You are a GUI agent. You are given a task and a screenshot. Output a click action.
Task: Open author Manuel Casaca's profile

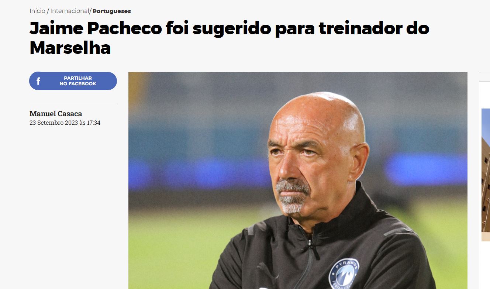[x=56, y=114]
